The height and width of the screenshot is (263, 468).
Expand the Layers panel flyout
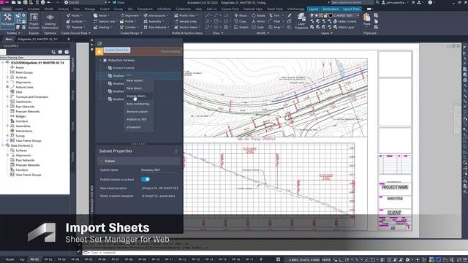click(x=327, y=33)
